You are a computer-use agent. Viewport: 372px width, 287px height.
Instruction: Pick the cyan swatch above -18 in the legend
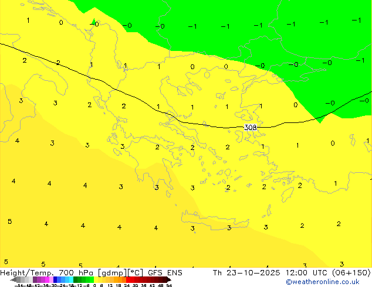point(72,279)
